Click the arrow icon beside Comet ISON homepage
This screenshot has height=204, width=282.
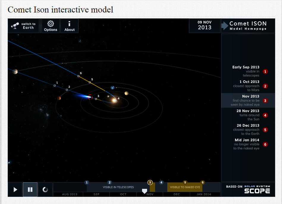coord(225,26)
